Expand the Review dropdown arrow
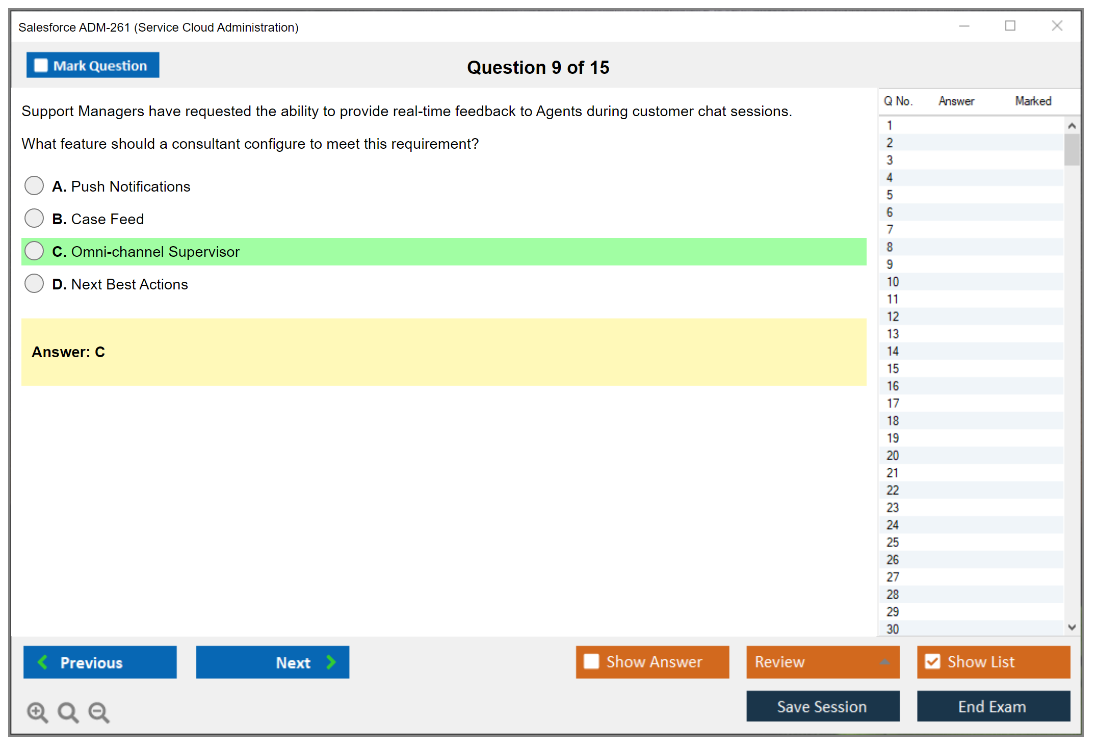The image size is (1096, 749). click(884, 662)
